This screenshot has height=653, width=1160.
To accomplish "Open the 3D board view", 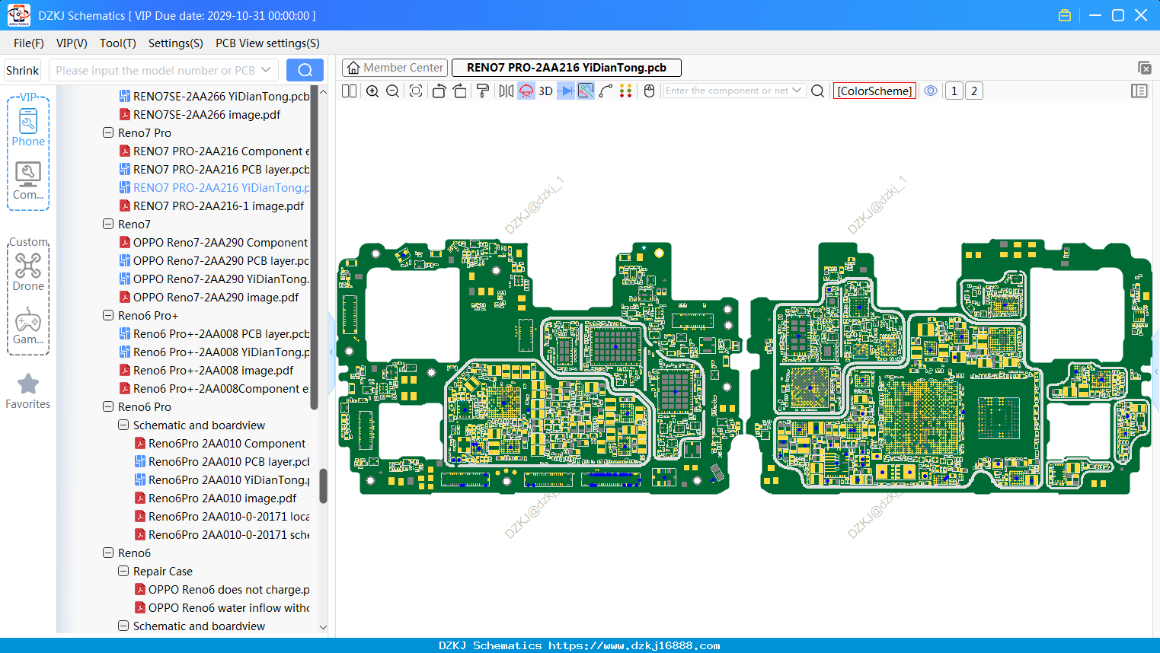I will point(545,91).
